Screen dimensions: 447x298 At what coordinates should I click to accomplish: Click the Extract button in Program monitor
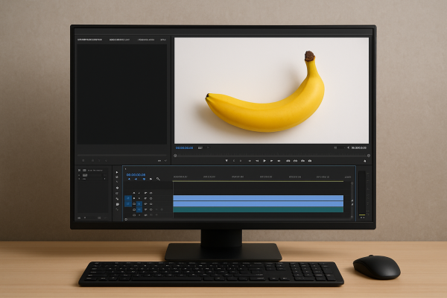295,161
